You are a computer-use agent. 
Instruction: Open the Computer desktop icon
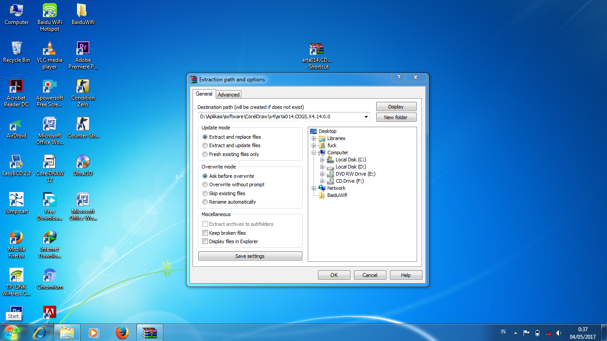[16, 14]
